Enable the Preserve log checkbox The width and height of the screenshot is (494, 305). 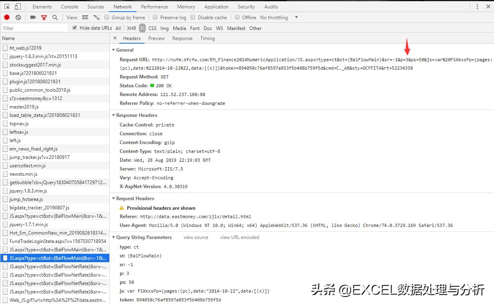click(x=155, y=17)
